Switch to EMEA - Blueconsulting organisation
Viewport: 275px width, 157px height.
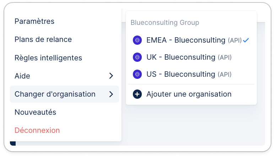[191, 40]
